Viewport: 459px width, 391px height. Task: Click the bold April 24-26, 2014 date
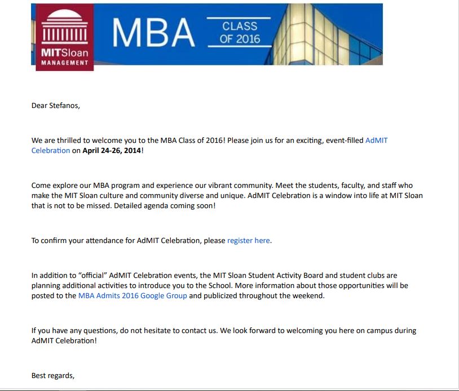108,150
